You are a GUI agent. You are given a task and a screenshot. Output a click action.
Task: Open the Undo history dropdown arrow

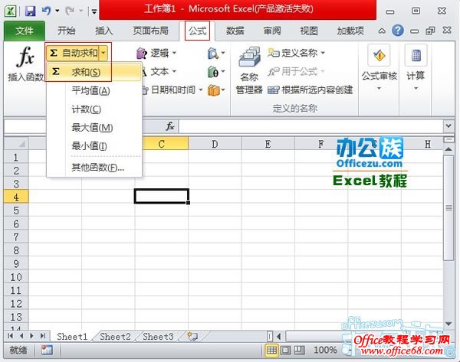[58, 11]
